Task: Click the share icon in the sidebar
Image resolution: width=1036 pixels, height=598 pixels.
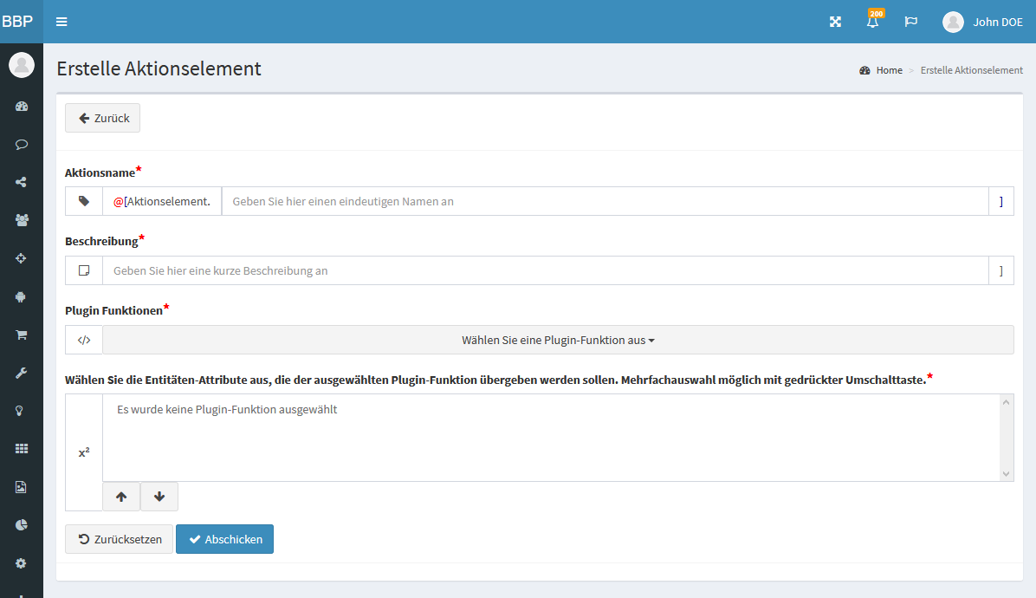Action: pos(22,182)
